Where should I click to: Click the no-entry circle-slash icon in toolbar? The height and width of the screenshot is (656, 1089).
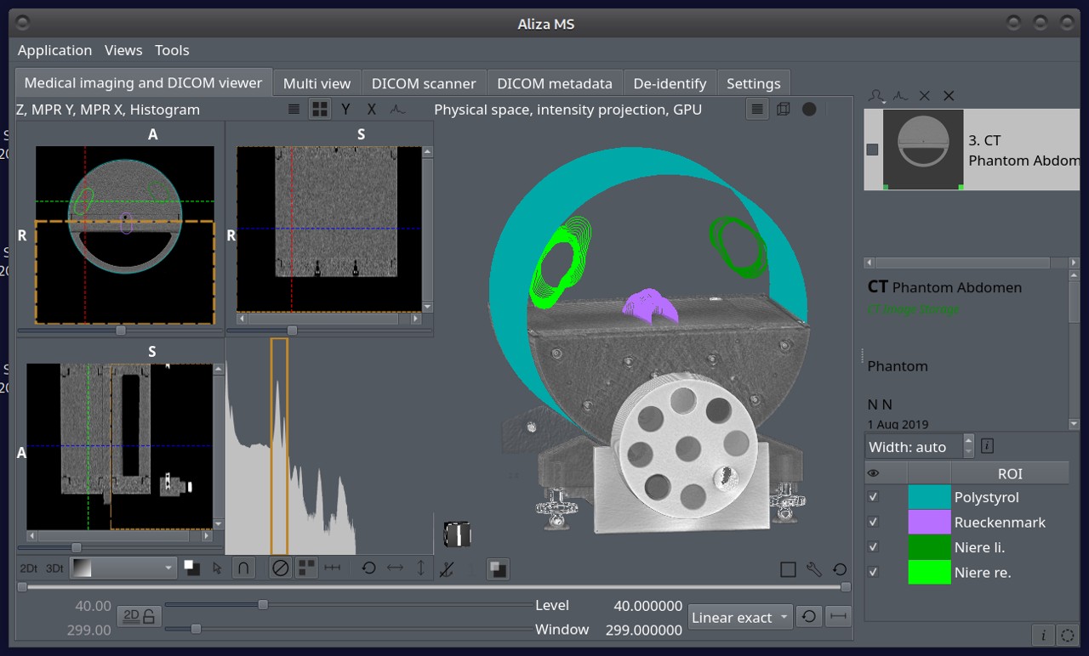280,568
